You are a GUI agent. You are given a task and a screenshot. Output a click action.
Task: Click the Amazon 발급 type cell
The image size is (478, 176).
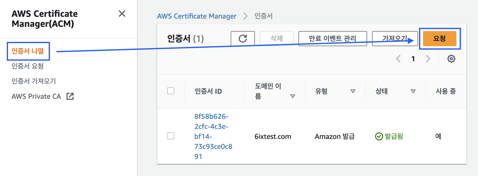tap(335, 136)
